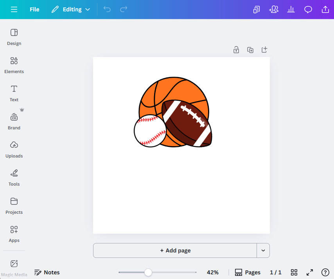Open the Projects sidebar tab
This screenshot has width=334, height=279.
[14, 206]
